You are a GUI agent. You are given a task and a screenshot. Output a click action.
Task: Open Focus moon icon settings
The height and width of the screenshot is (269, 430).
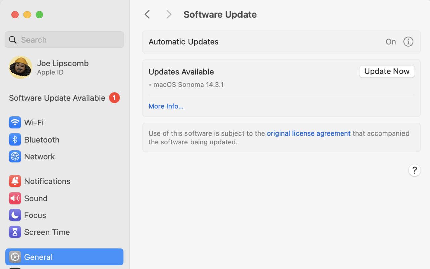[x=15, y=215]
